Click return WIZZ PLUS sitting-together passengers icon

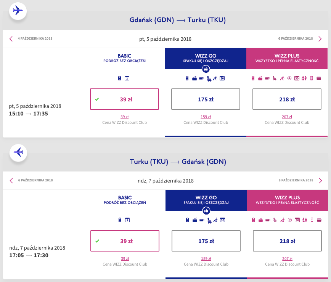pos(304,220)
